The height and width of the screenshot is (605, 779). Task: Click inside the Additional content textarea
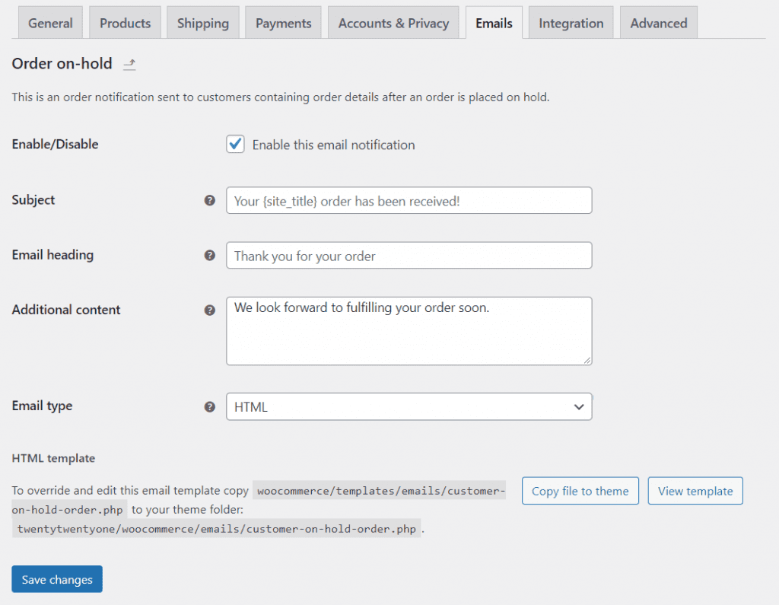(409, 331)
